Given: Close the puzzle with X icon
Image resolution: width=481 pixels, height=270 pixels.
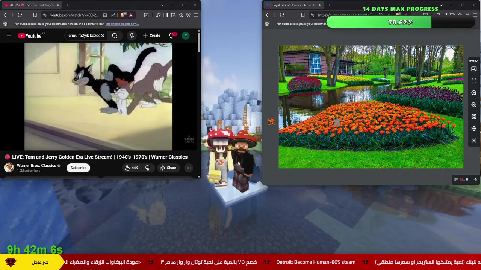Looking at the screenshot, I should click(x=474, y=141).
